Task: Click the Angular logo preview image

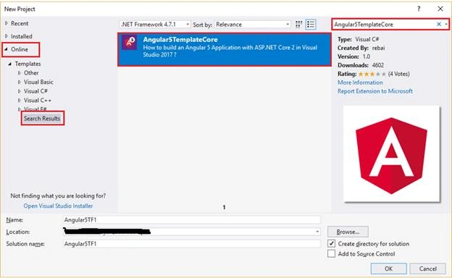Action: coord(391,154)
